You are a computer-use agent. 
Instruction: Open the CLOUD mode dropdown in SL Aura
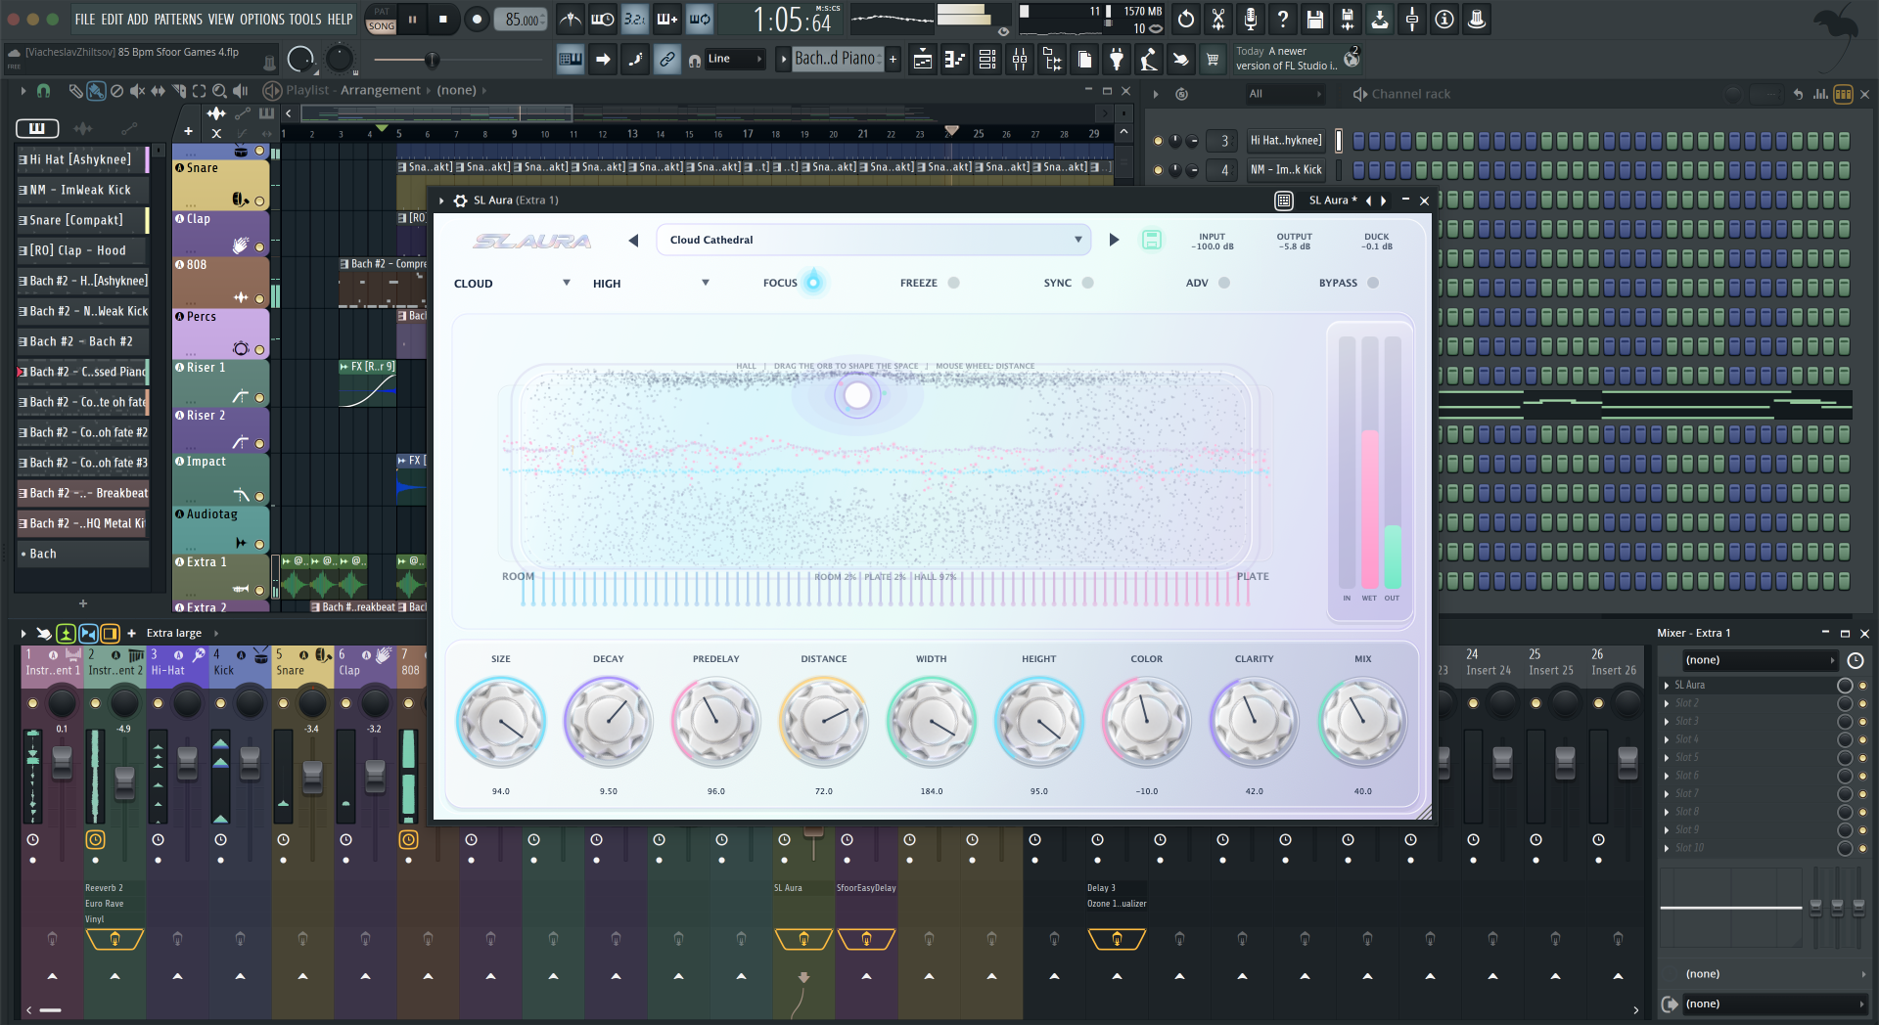[512, 284]
